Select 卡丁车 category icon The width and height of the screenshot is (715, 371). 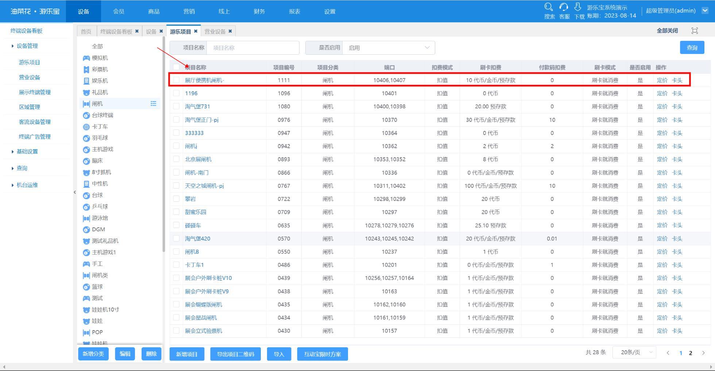86,127
